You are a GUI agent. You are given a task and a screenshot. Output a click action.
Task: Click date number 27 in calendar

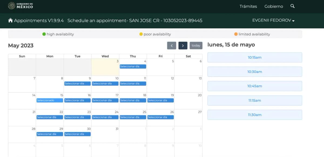click(200, 112)
